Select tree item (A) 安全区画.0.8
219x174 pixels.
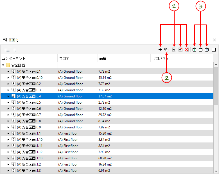tap(29, 121)
